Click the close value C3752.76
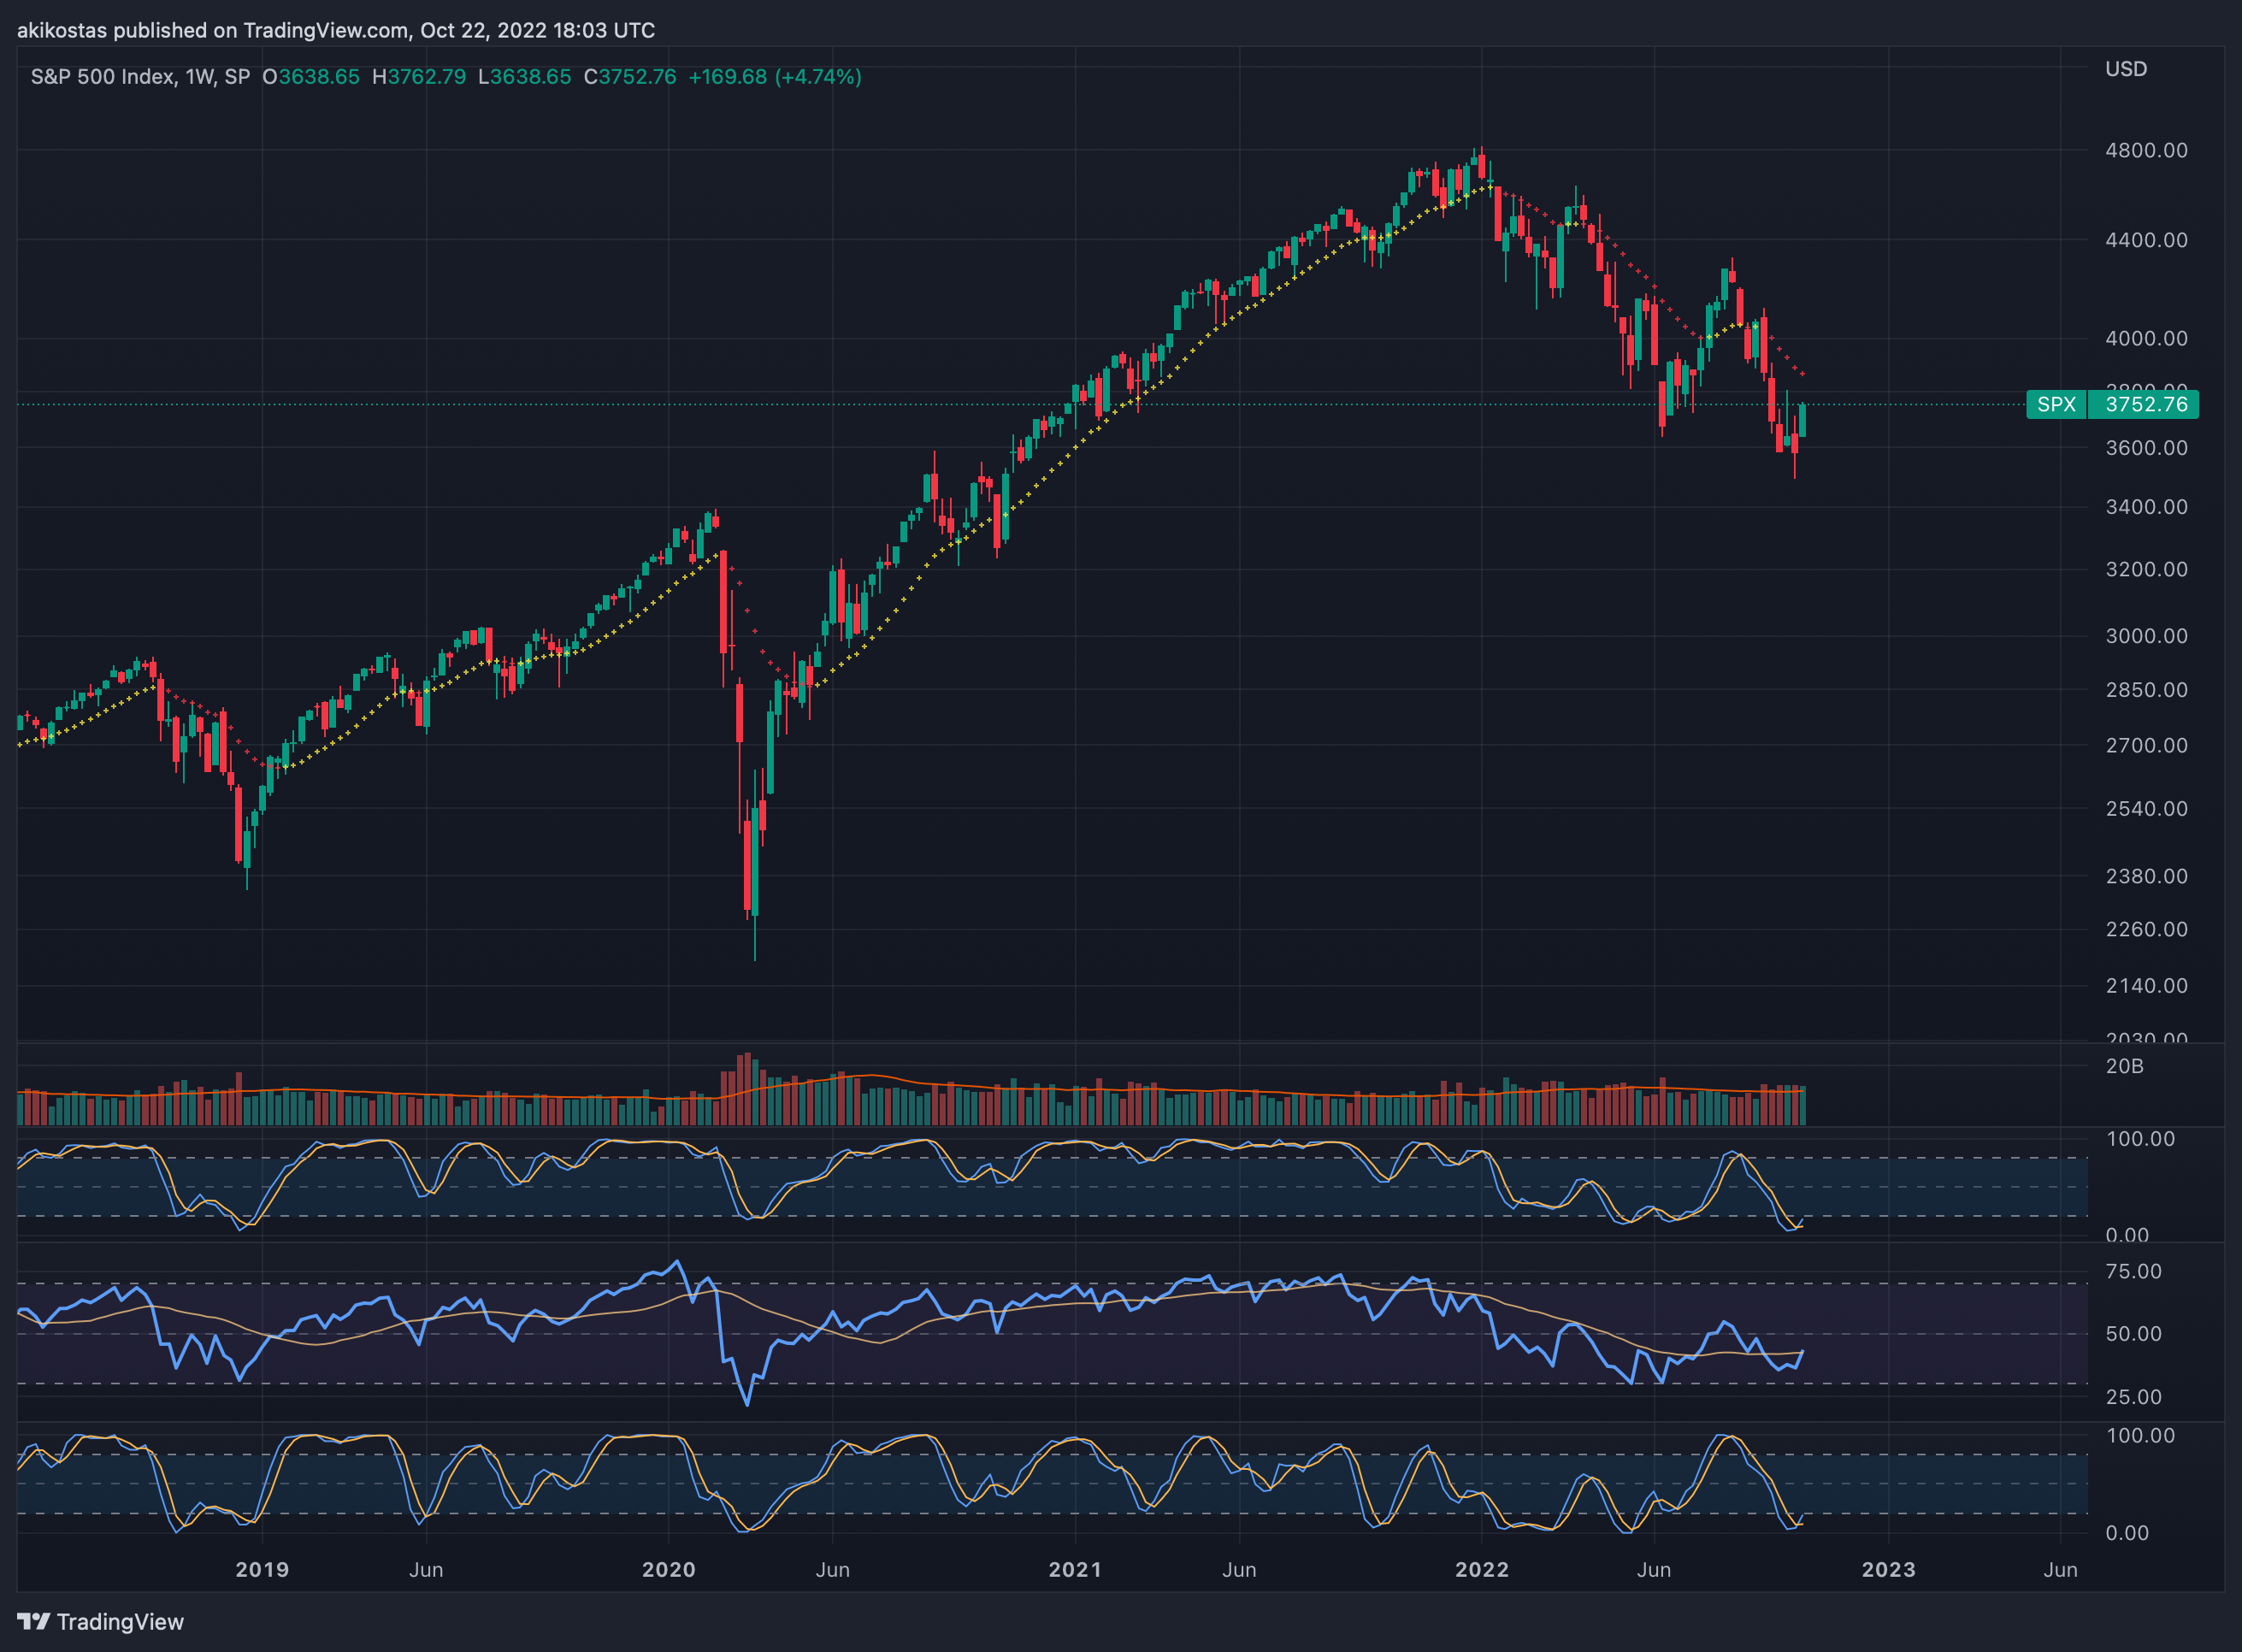Image resolution: width=2242 pixels, height=1652 pixels. click(x=630, y=77)
